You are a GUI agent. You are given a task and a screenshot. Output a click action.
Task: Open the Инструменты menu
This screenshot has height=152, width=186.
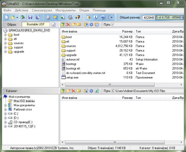tap(65, 10)
